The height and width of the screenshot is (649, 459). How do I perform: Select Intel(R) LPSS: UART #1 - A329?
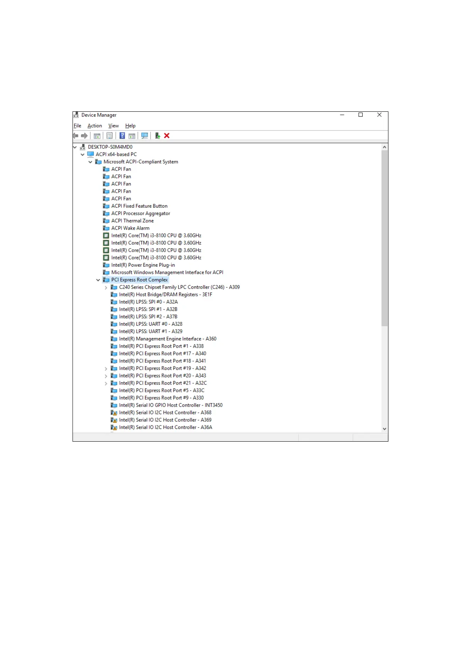[151, 331]
